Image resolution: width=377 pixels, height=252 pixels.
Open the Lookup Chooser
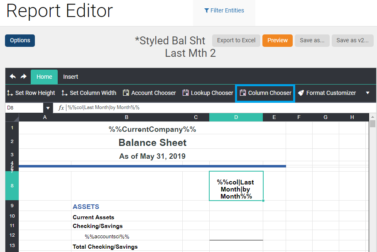[x=208, y=93]
